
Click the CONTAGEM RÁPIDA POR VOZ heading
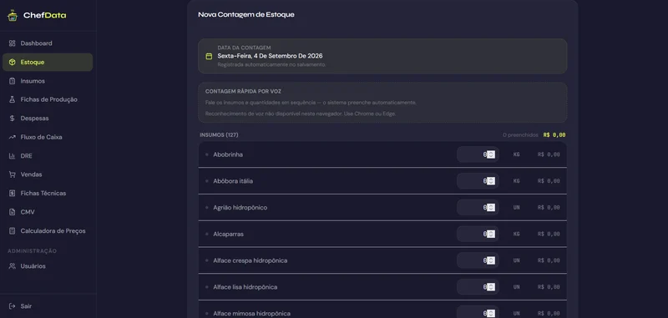[x=243, y=92]
